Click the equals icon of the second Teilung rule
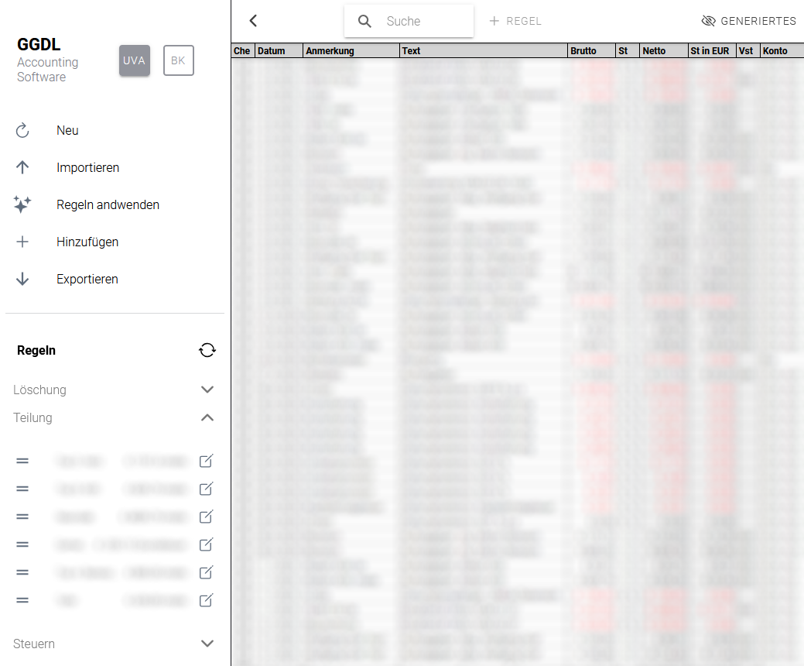The image size is (804, 666). (x=22, y=489)
